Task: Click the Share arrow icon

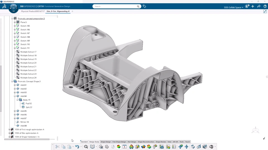Action: (259, 6)
